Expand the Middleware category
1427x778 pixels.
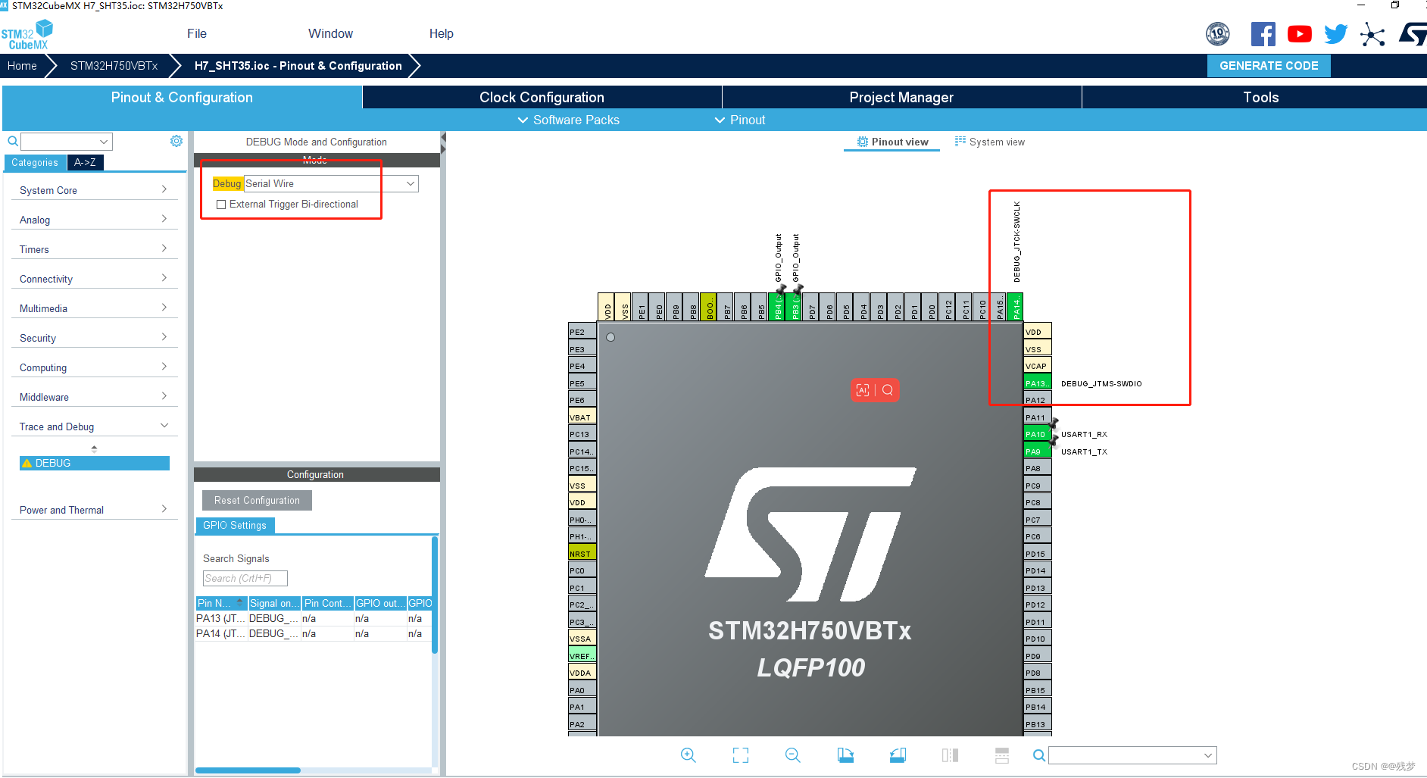coord(94,397)
